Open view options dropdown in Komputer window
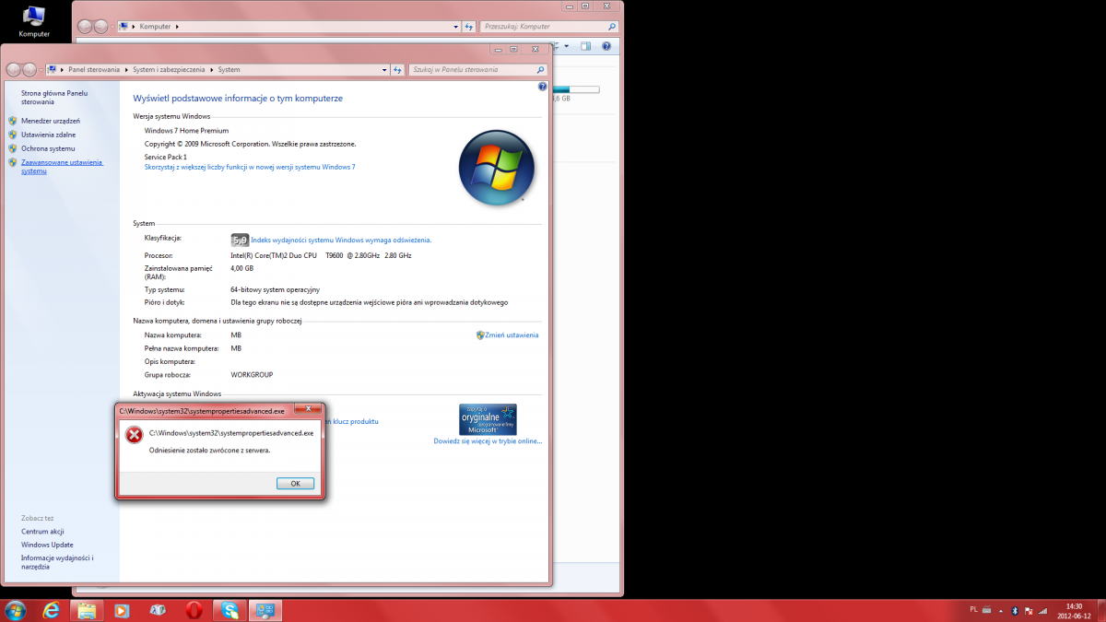 tap(568, 45)
